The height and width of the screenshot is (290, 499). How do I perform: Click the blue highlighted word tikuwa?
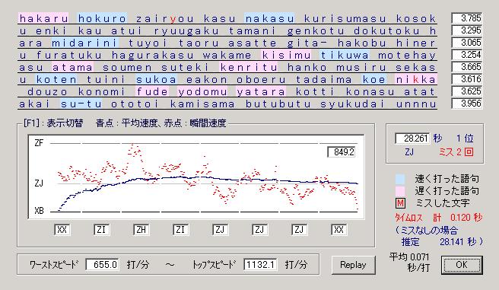pyautogui.click(x=345, y=55)
